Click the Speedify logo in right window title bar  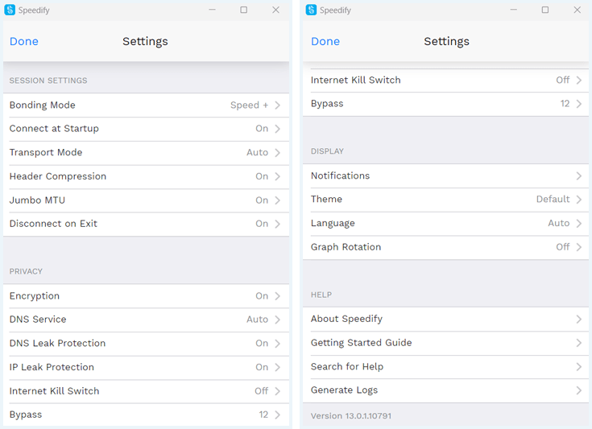(311, 10)
